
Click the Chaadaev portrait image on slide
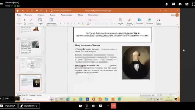click(x=136, y=63)
